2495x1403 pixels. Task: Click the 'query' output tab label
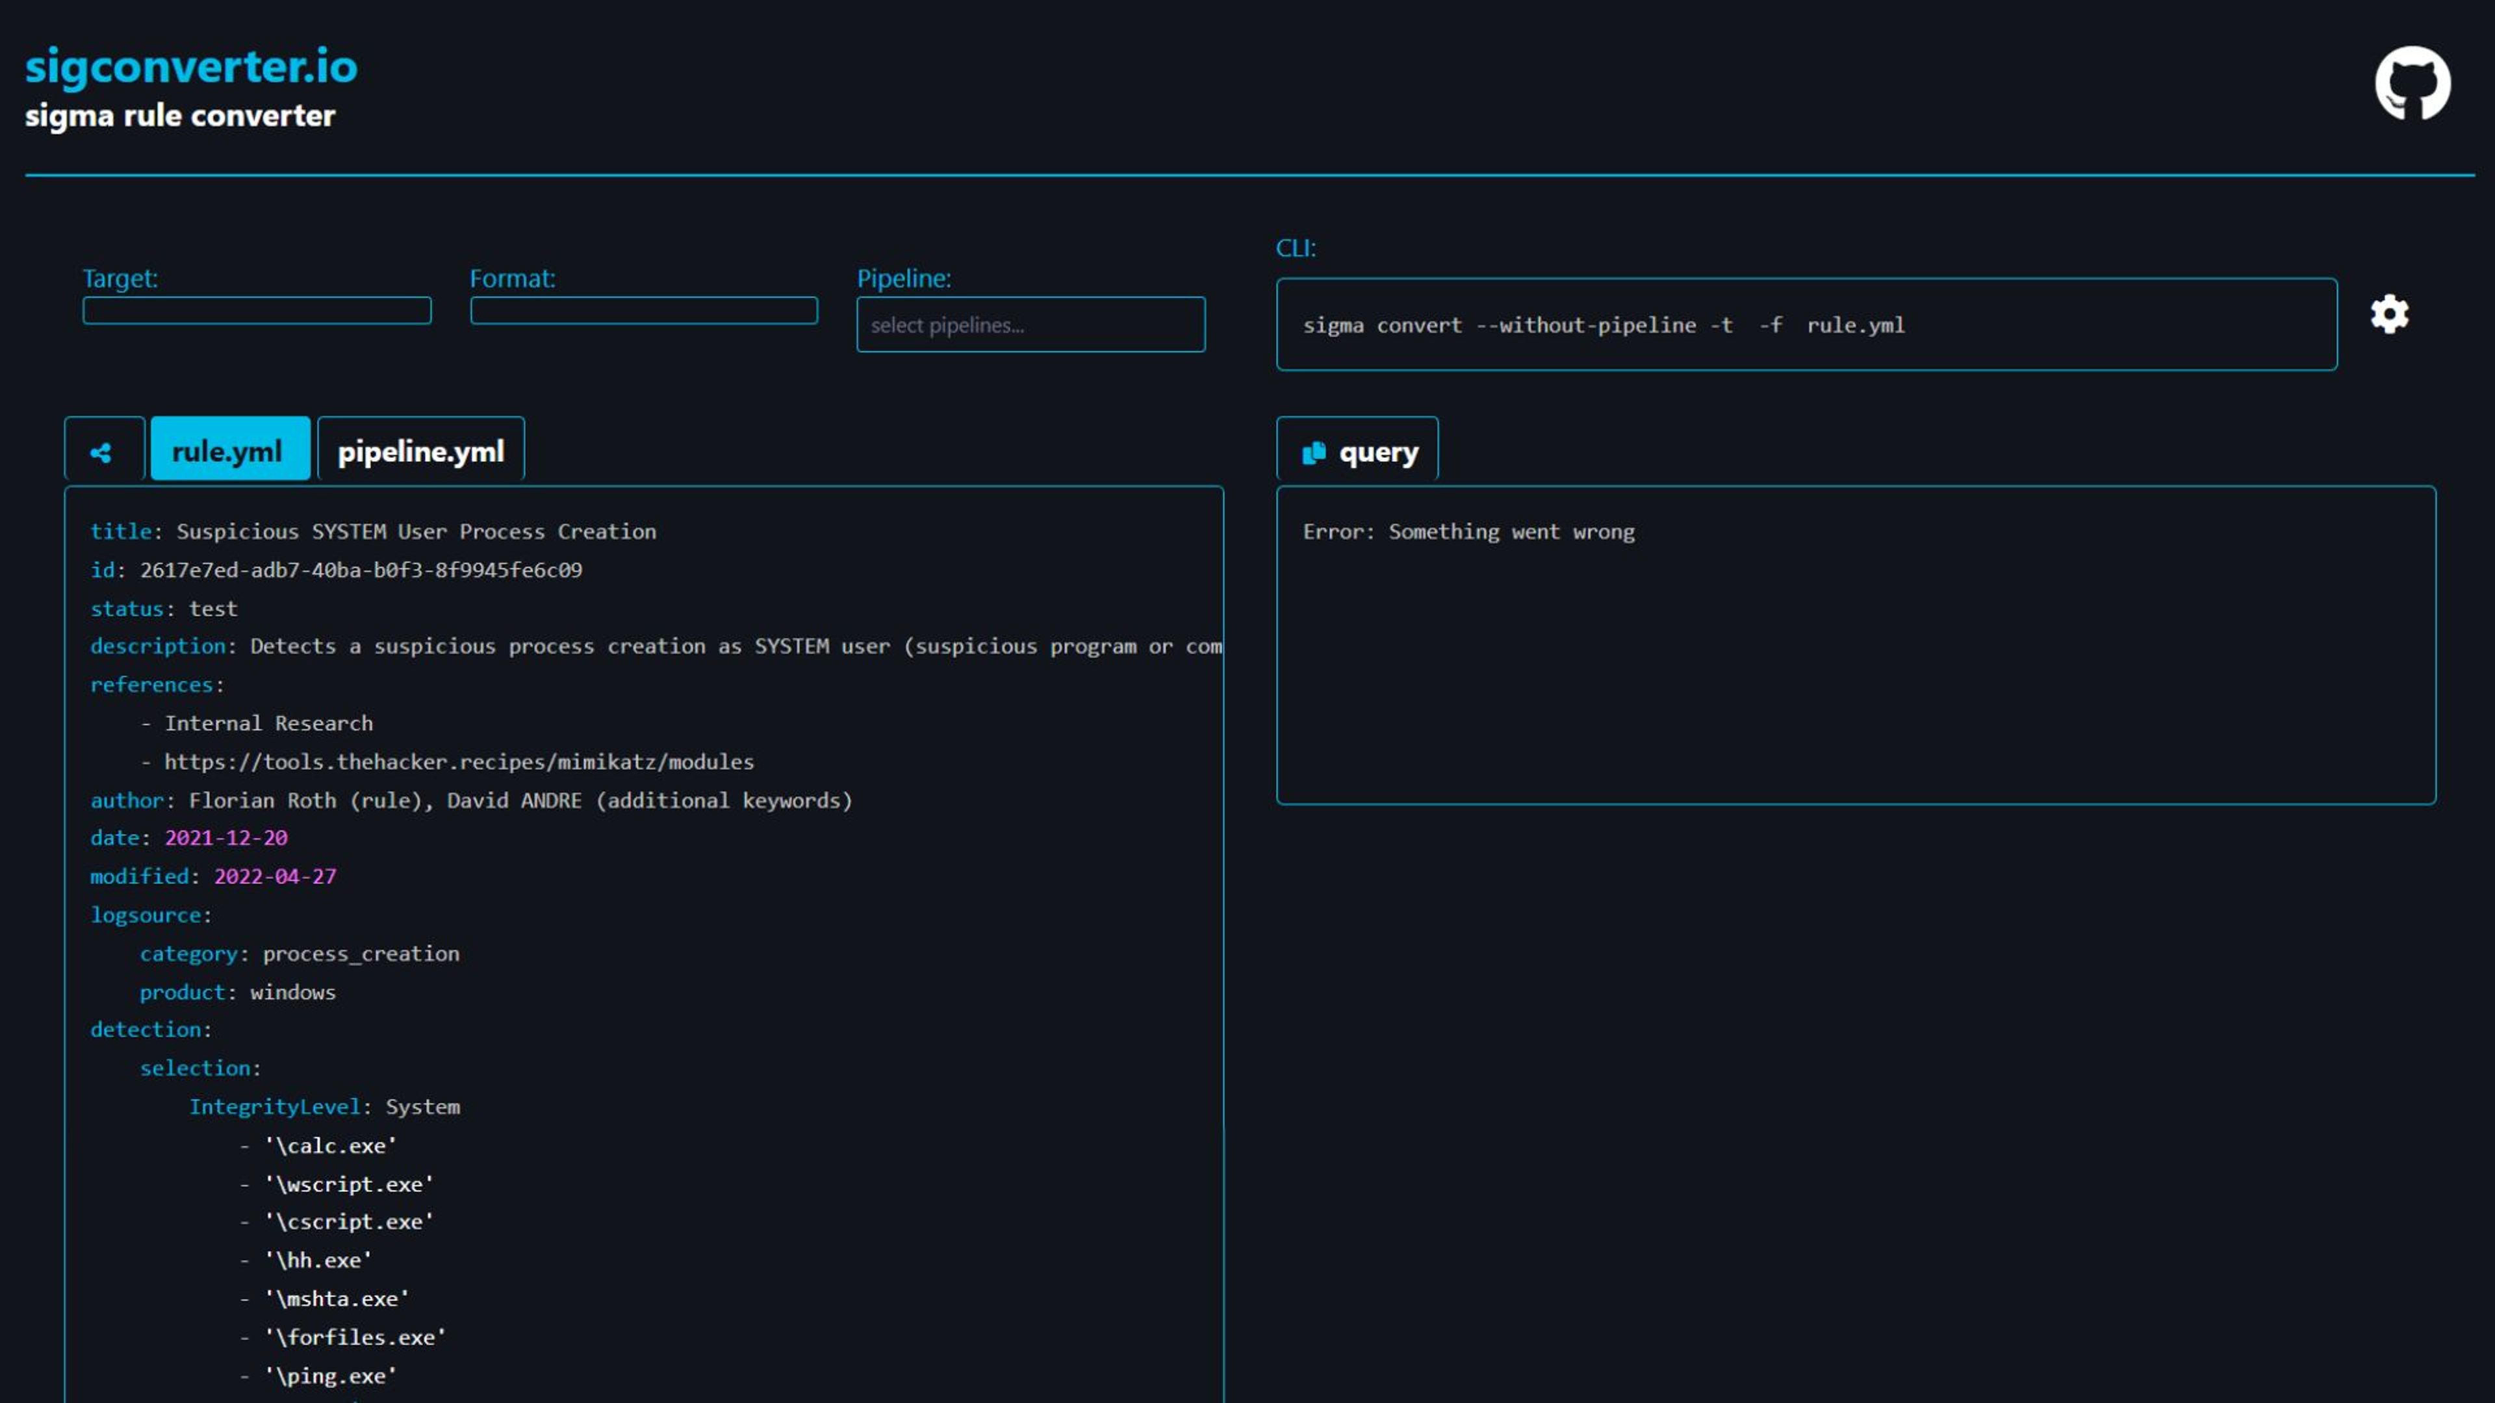coord(1378,452)
